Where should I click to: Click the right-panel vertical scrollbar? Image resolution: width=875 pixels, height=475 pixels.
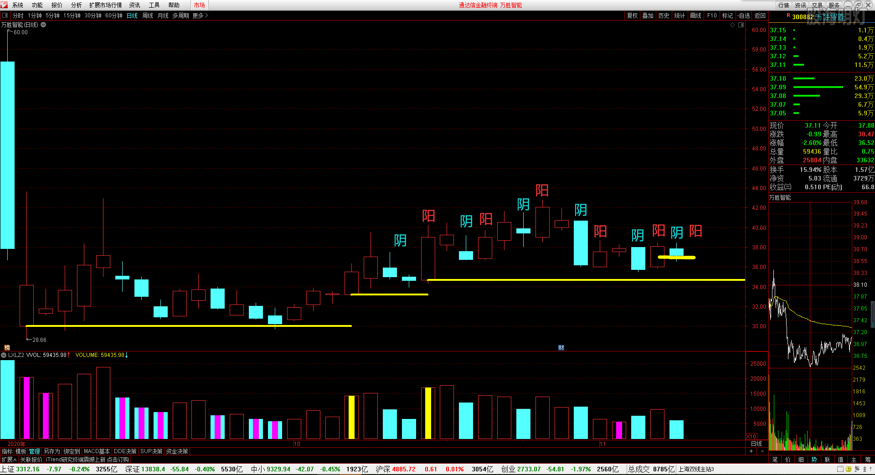coord(873,315)
